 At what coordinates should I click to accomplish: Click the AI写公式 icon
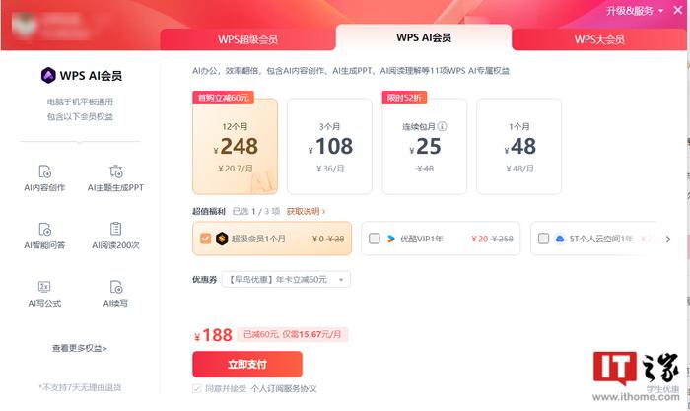tap(44, 287)
